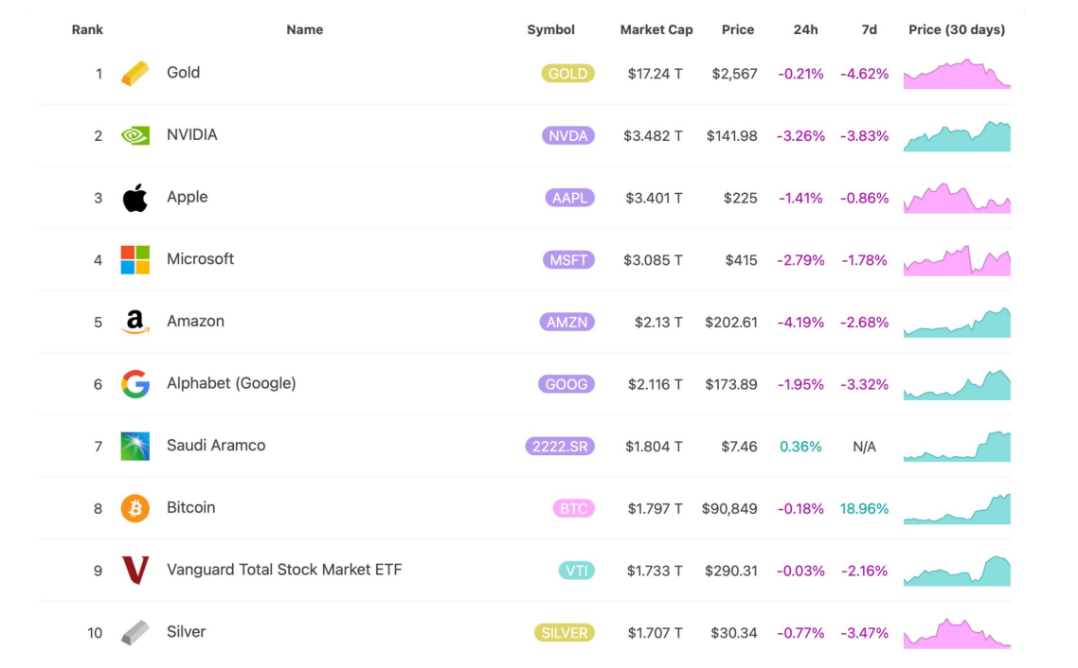
Task: Select Microsoft's price $415
Action: (x=741, y=260)
